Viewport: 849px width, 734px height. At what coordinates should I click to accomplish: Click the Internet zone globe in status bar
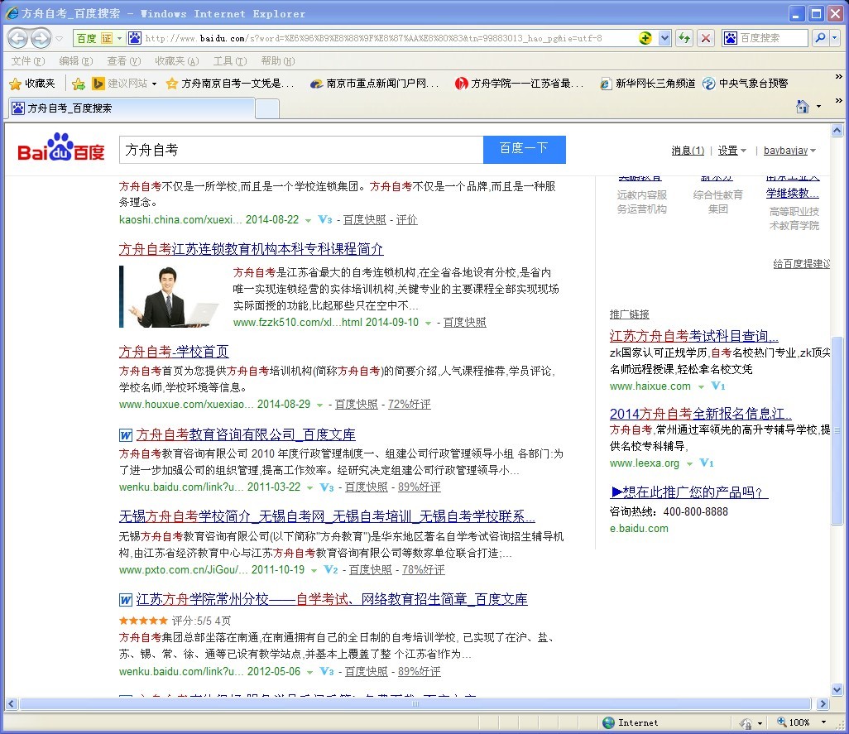(608, 722)
